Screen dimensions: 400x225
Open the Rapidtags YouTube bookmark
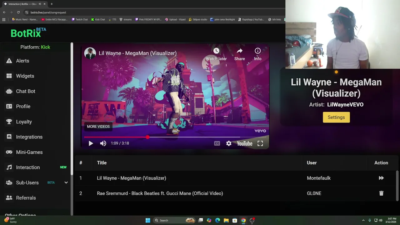tap(251, 19)
